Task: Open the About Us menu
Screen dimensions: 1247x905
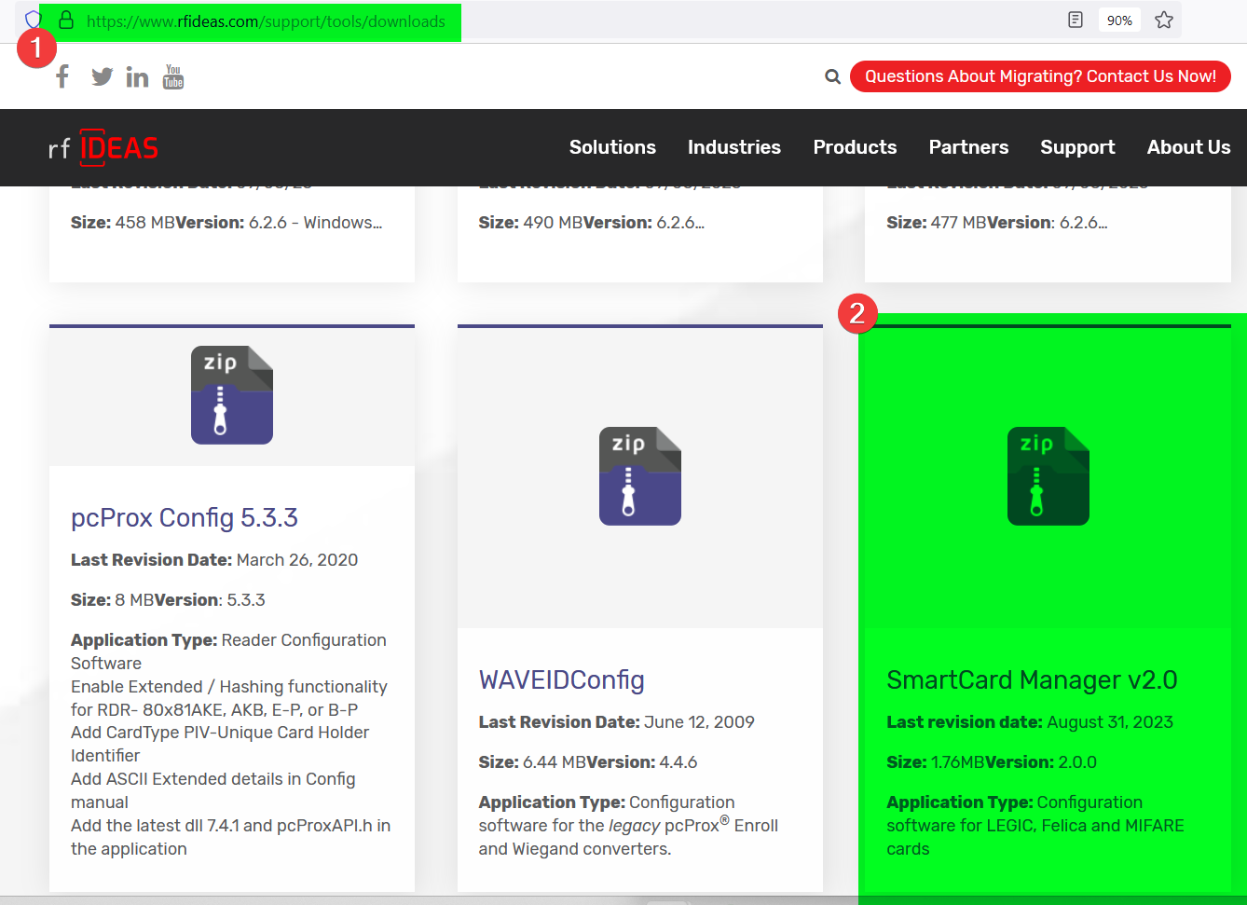Action: pos(1188,147)
